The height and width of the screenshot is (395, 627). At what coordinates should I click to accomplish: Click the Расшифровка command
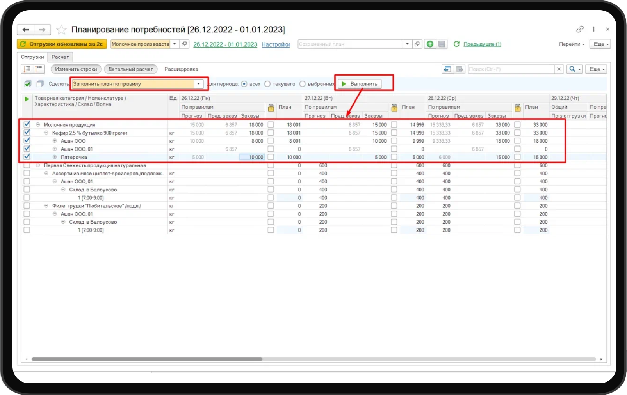tap(181, 69)
